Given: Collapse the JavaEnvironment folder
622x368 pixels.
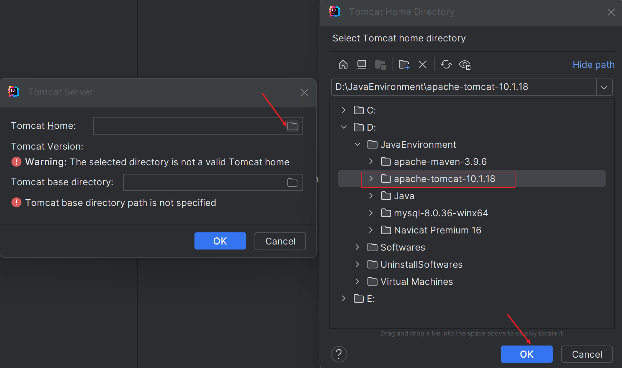Looking at the screenshot, I should click(x=357, y=144).
